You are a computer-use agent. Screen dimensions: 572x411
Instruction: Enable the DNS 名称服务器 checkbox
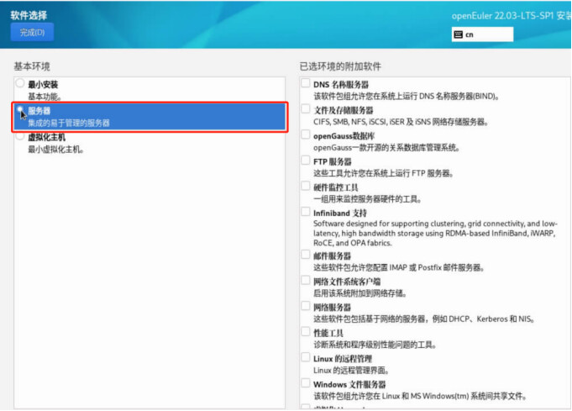coord(306,84)
